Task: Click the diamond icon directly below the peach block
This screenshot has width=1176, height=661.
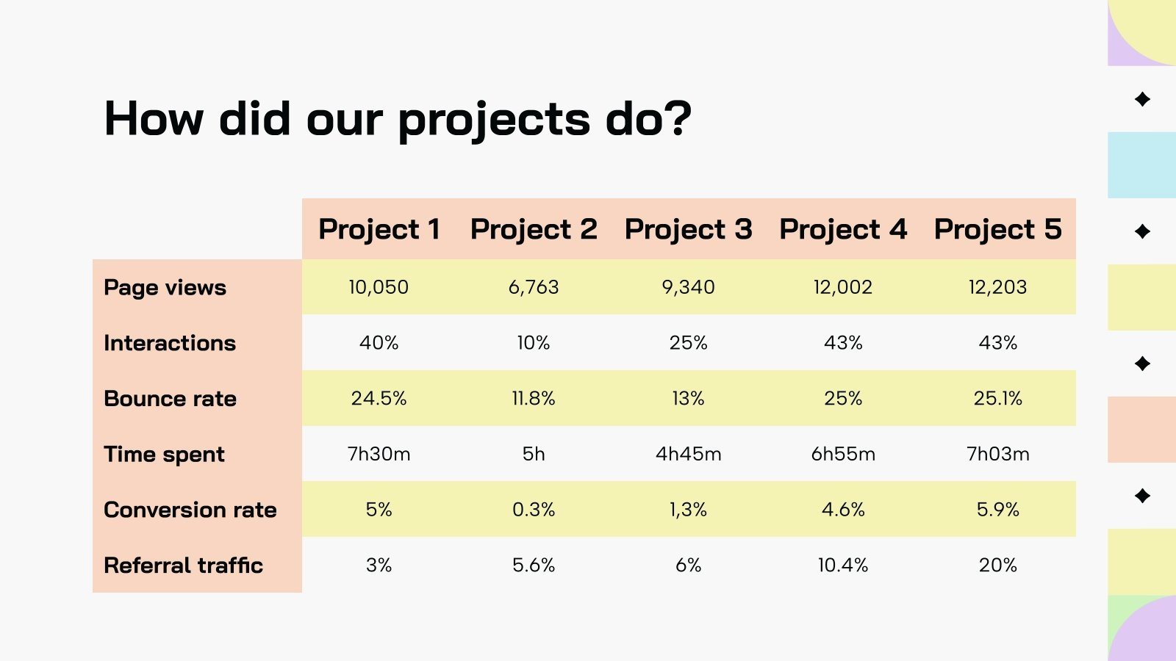Action: [1142, 496]
